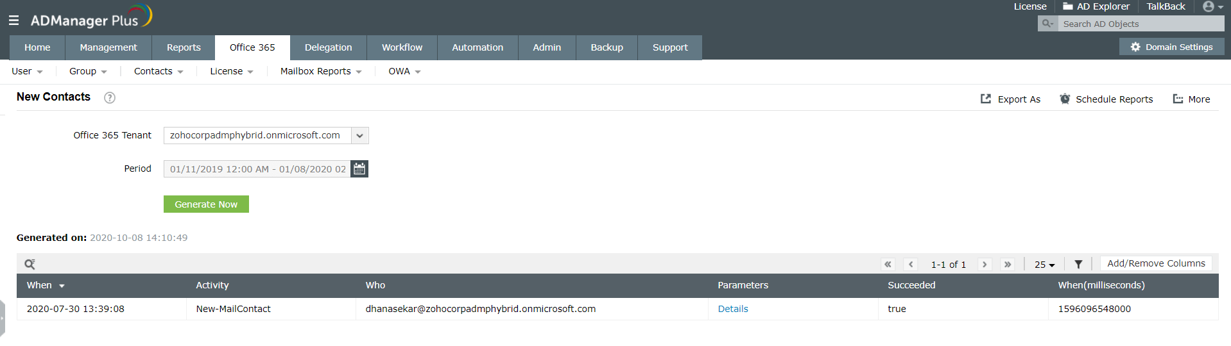Image resolution: width=1231 pixels, height=346 pixels.
Task: Open the hamburger navigation menu
Action: click(x=13, y=21)
